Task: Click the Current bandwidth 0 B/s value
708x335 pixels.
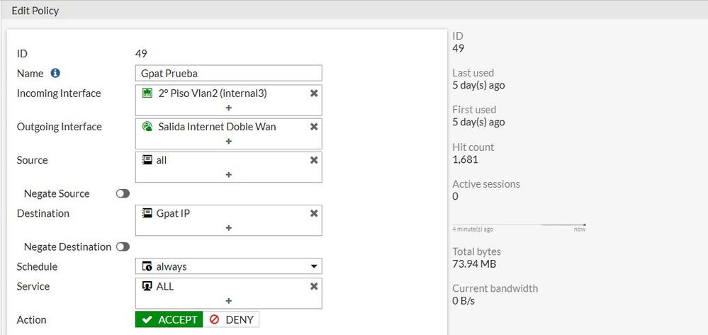Action: pos(463,301)
